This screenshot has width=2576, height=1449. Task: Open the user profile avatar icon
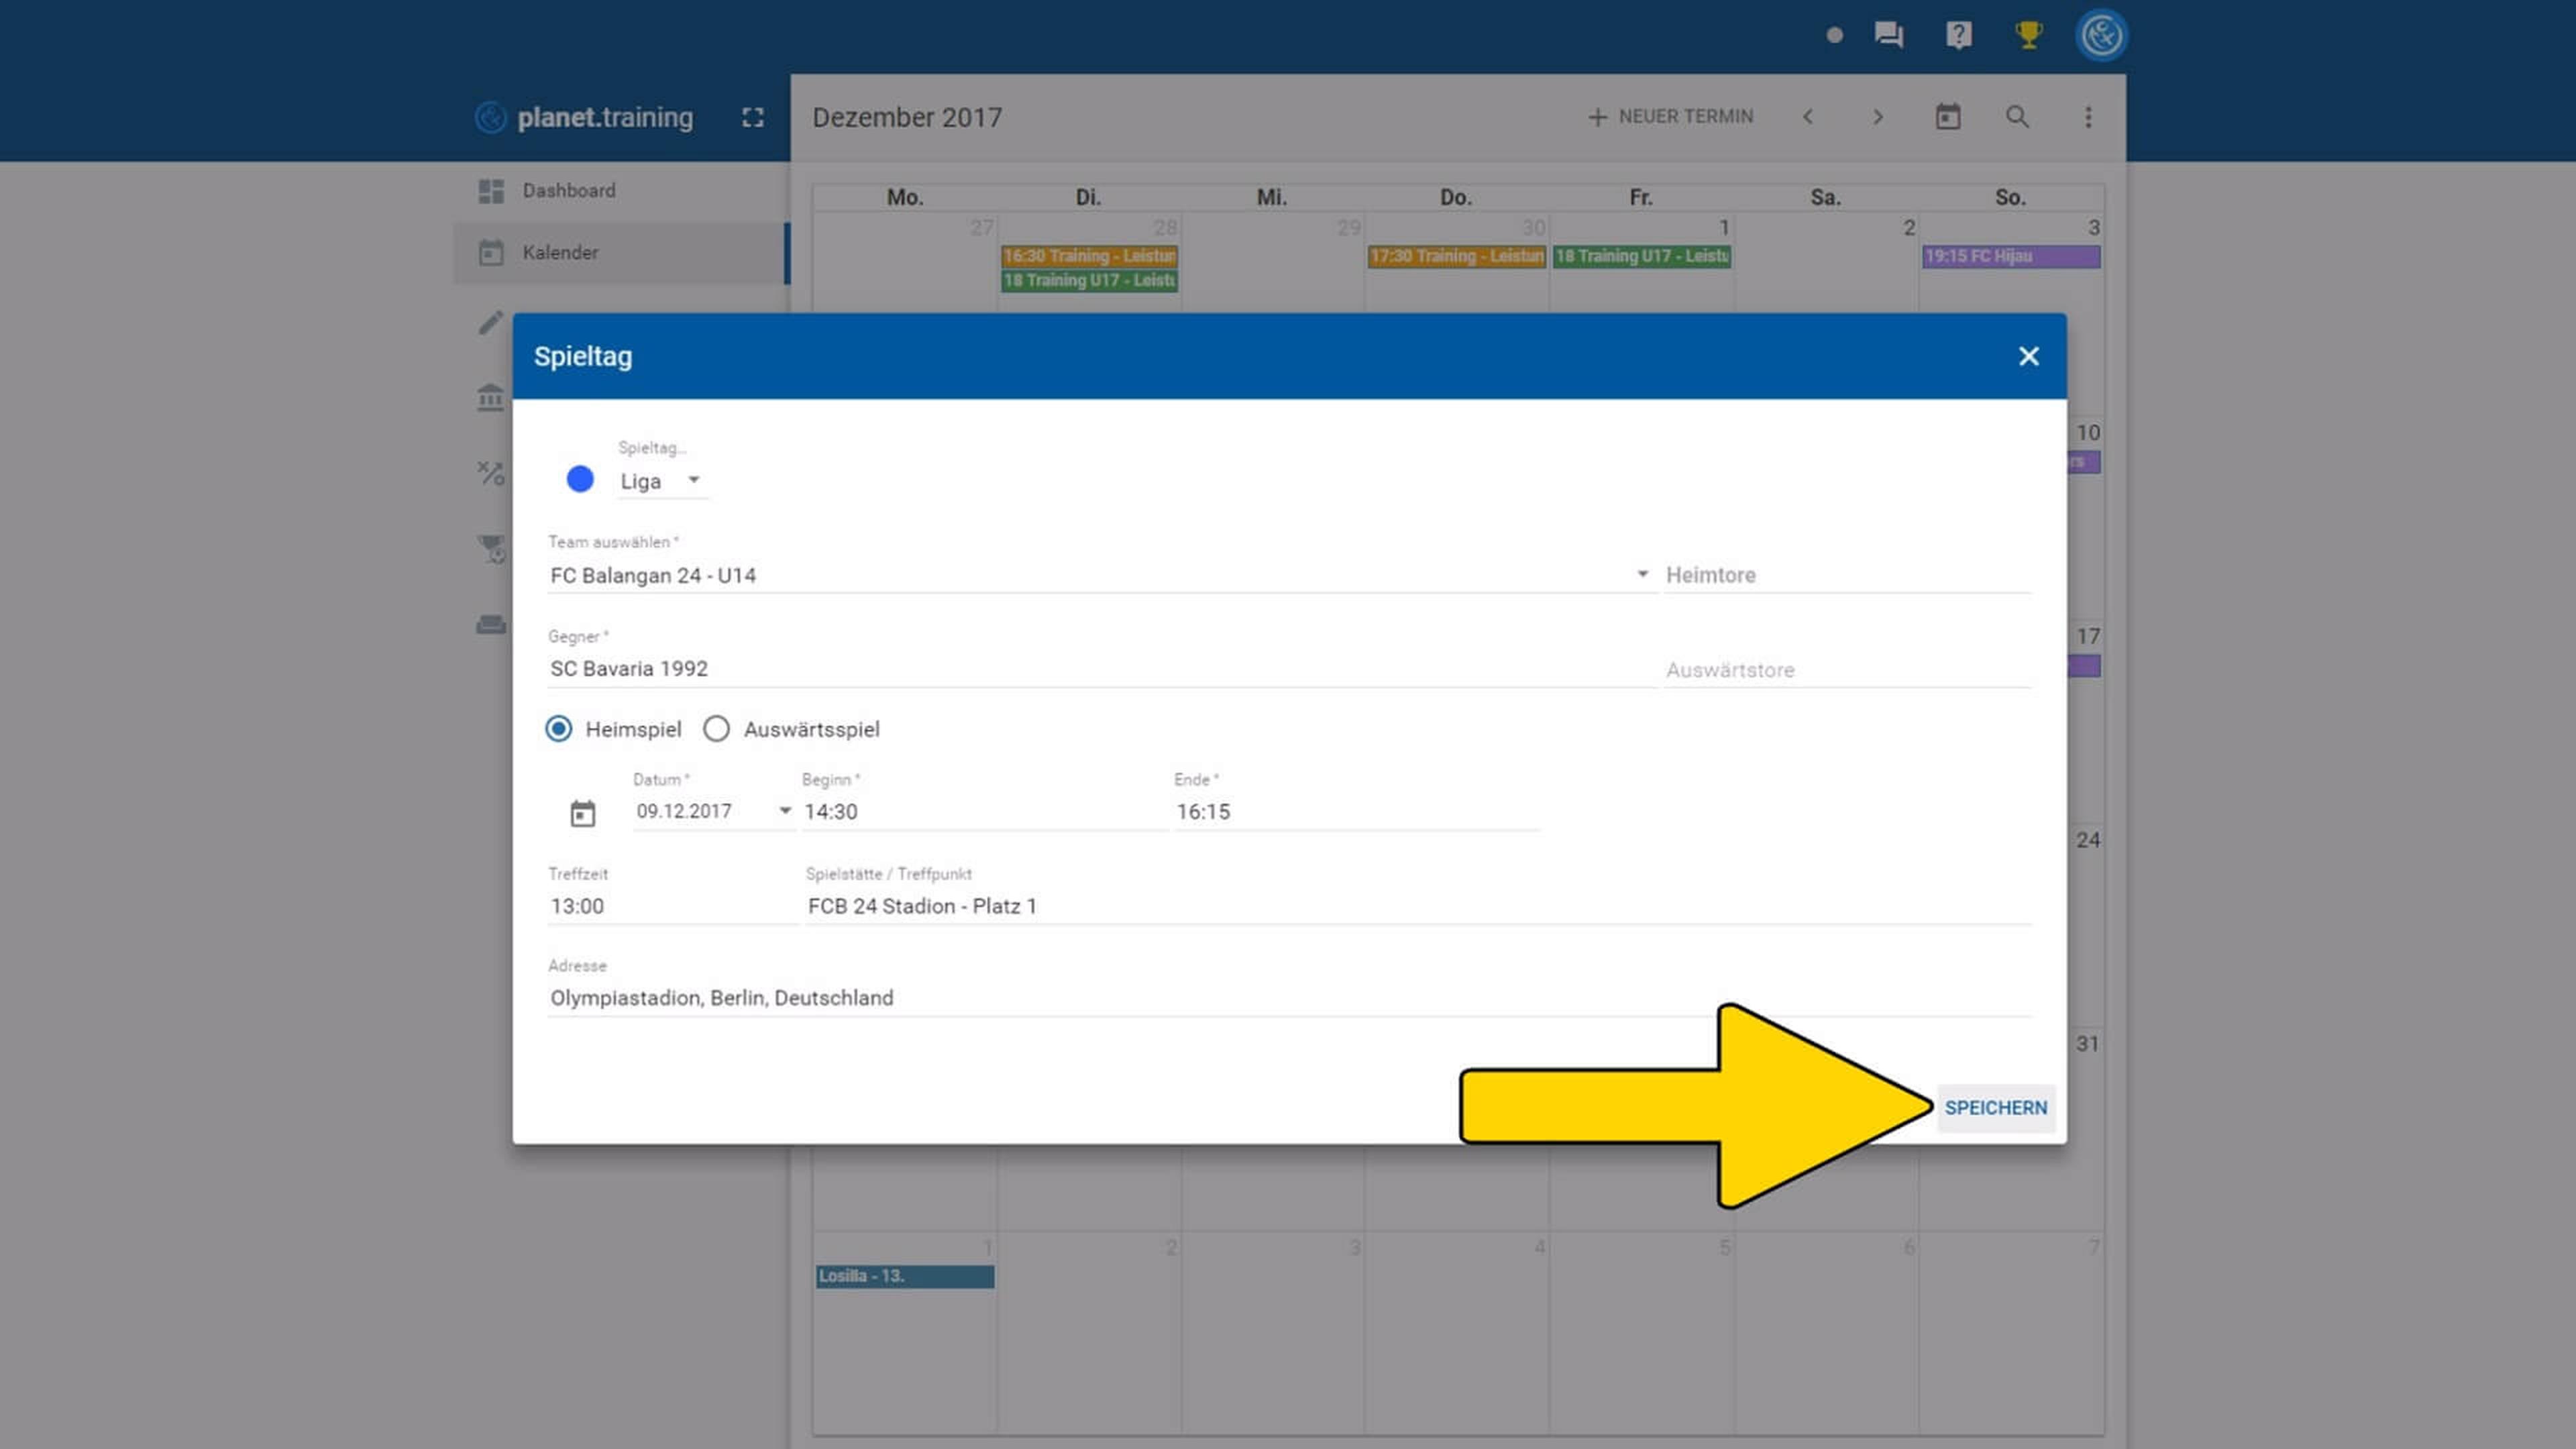click(x=2101, y=35)
